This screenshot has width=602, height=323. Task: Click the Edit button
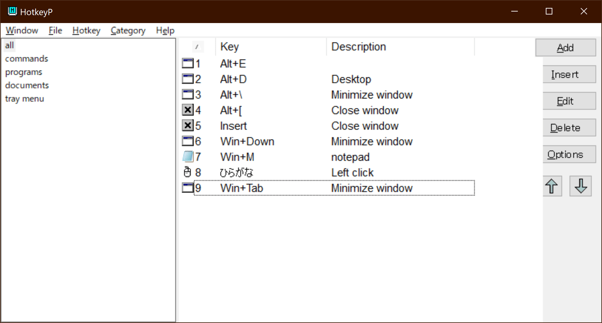pyautogui.click(x=569, y=101)
